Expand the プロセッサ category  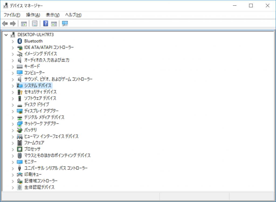13,149
